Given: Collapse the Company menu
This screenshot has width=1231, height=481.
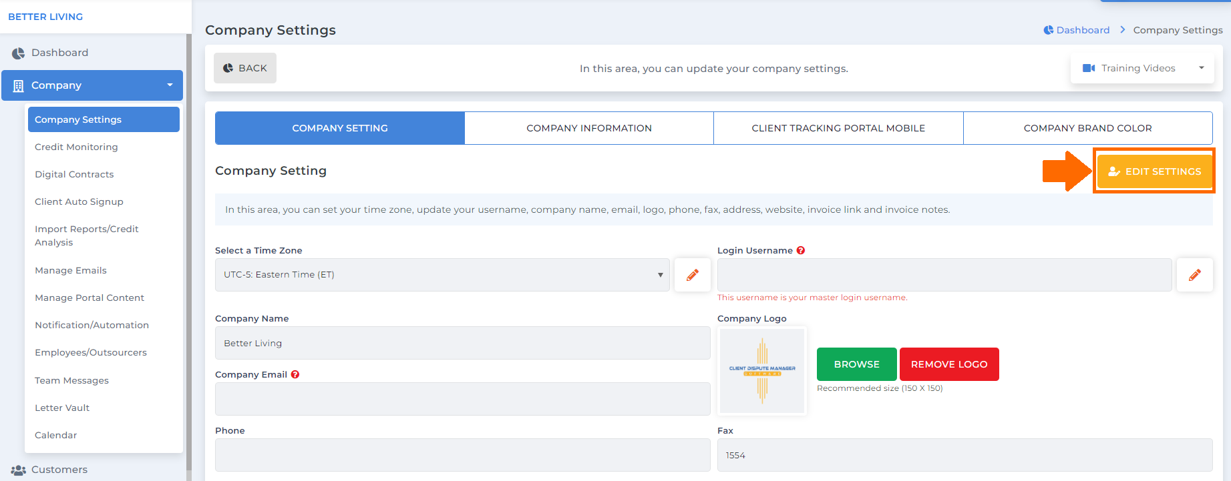Looking at the screenshot, I should click(92, 85).
